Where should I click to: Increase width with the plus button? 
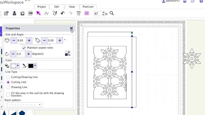coord(29,41)
